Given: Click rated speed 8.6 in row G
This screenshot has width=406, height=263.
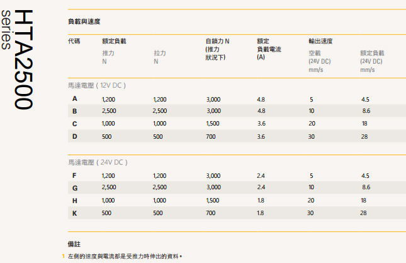Looking at the screenshot, I should (366, 187).
